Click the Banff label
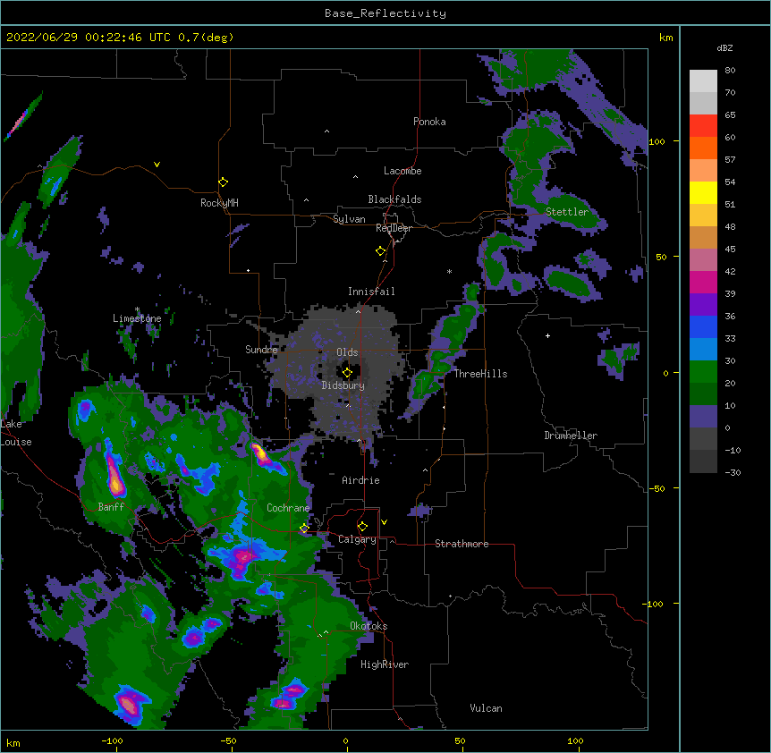The width and height of the screenshot is (771, 753). (111, 507)
